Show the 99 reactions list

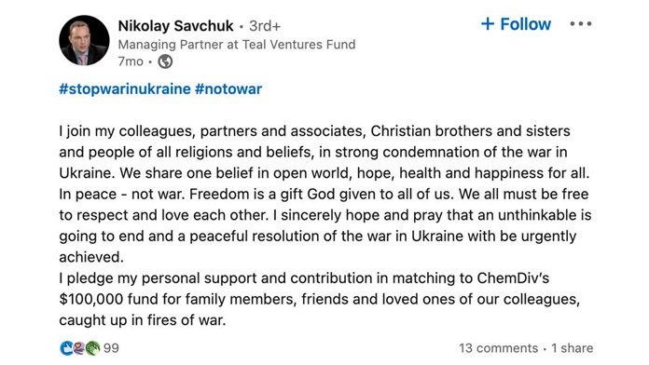click(111, 348)
